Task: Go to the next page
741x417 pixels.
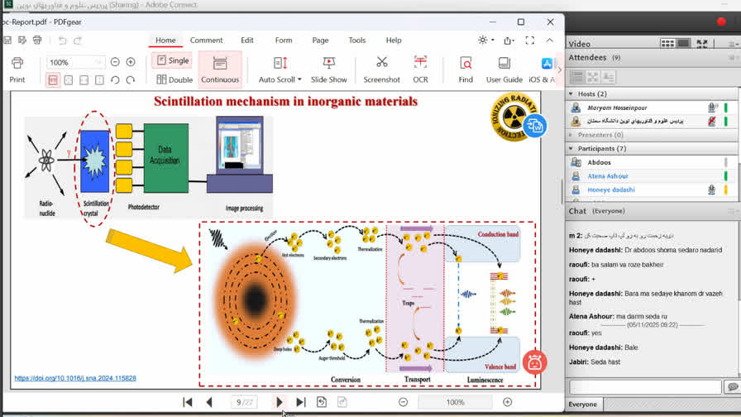Action: pos(280,402)
